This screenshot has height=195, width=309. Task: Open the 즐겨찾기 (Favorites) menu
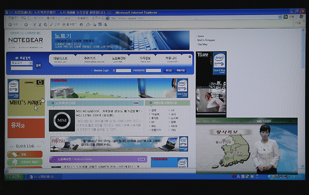coord(54,18)
